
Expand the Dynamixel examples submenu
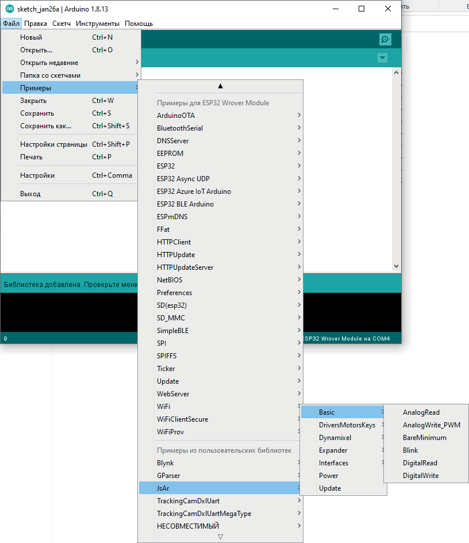tap(335, 438)
